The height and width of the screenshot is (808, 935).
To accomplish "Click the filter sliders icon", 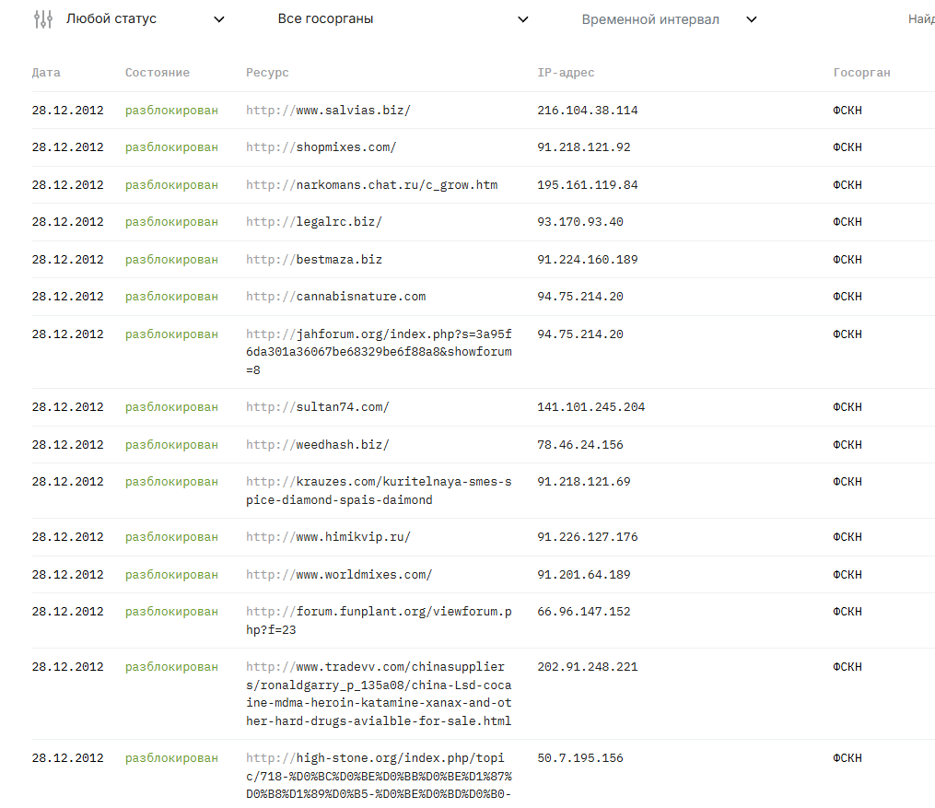I will click(x=43, y=19).
